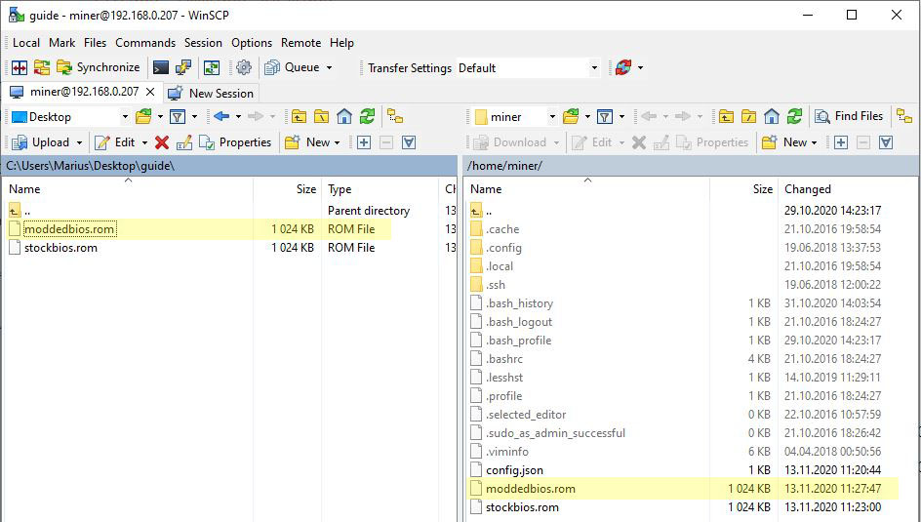Click the Synchronize button
921x522 pixels.
[x=99, y=67]
